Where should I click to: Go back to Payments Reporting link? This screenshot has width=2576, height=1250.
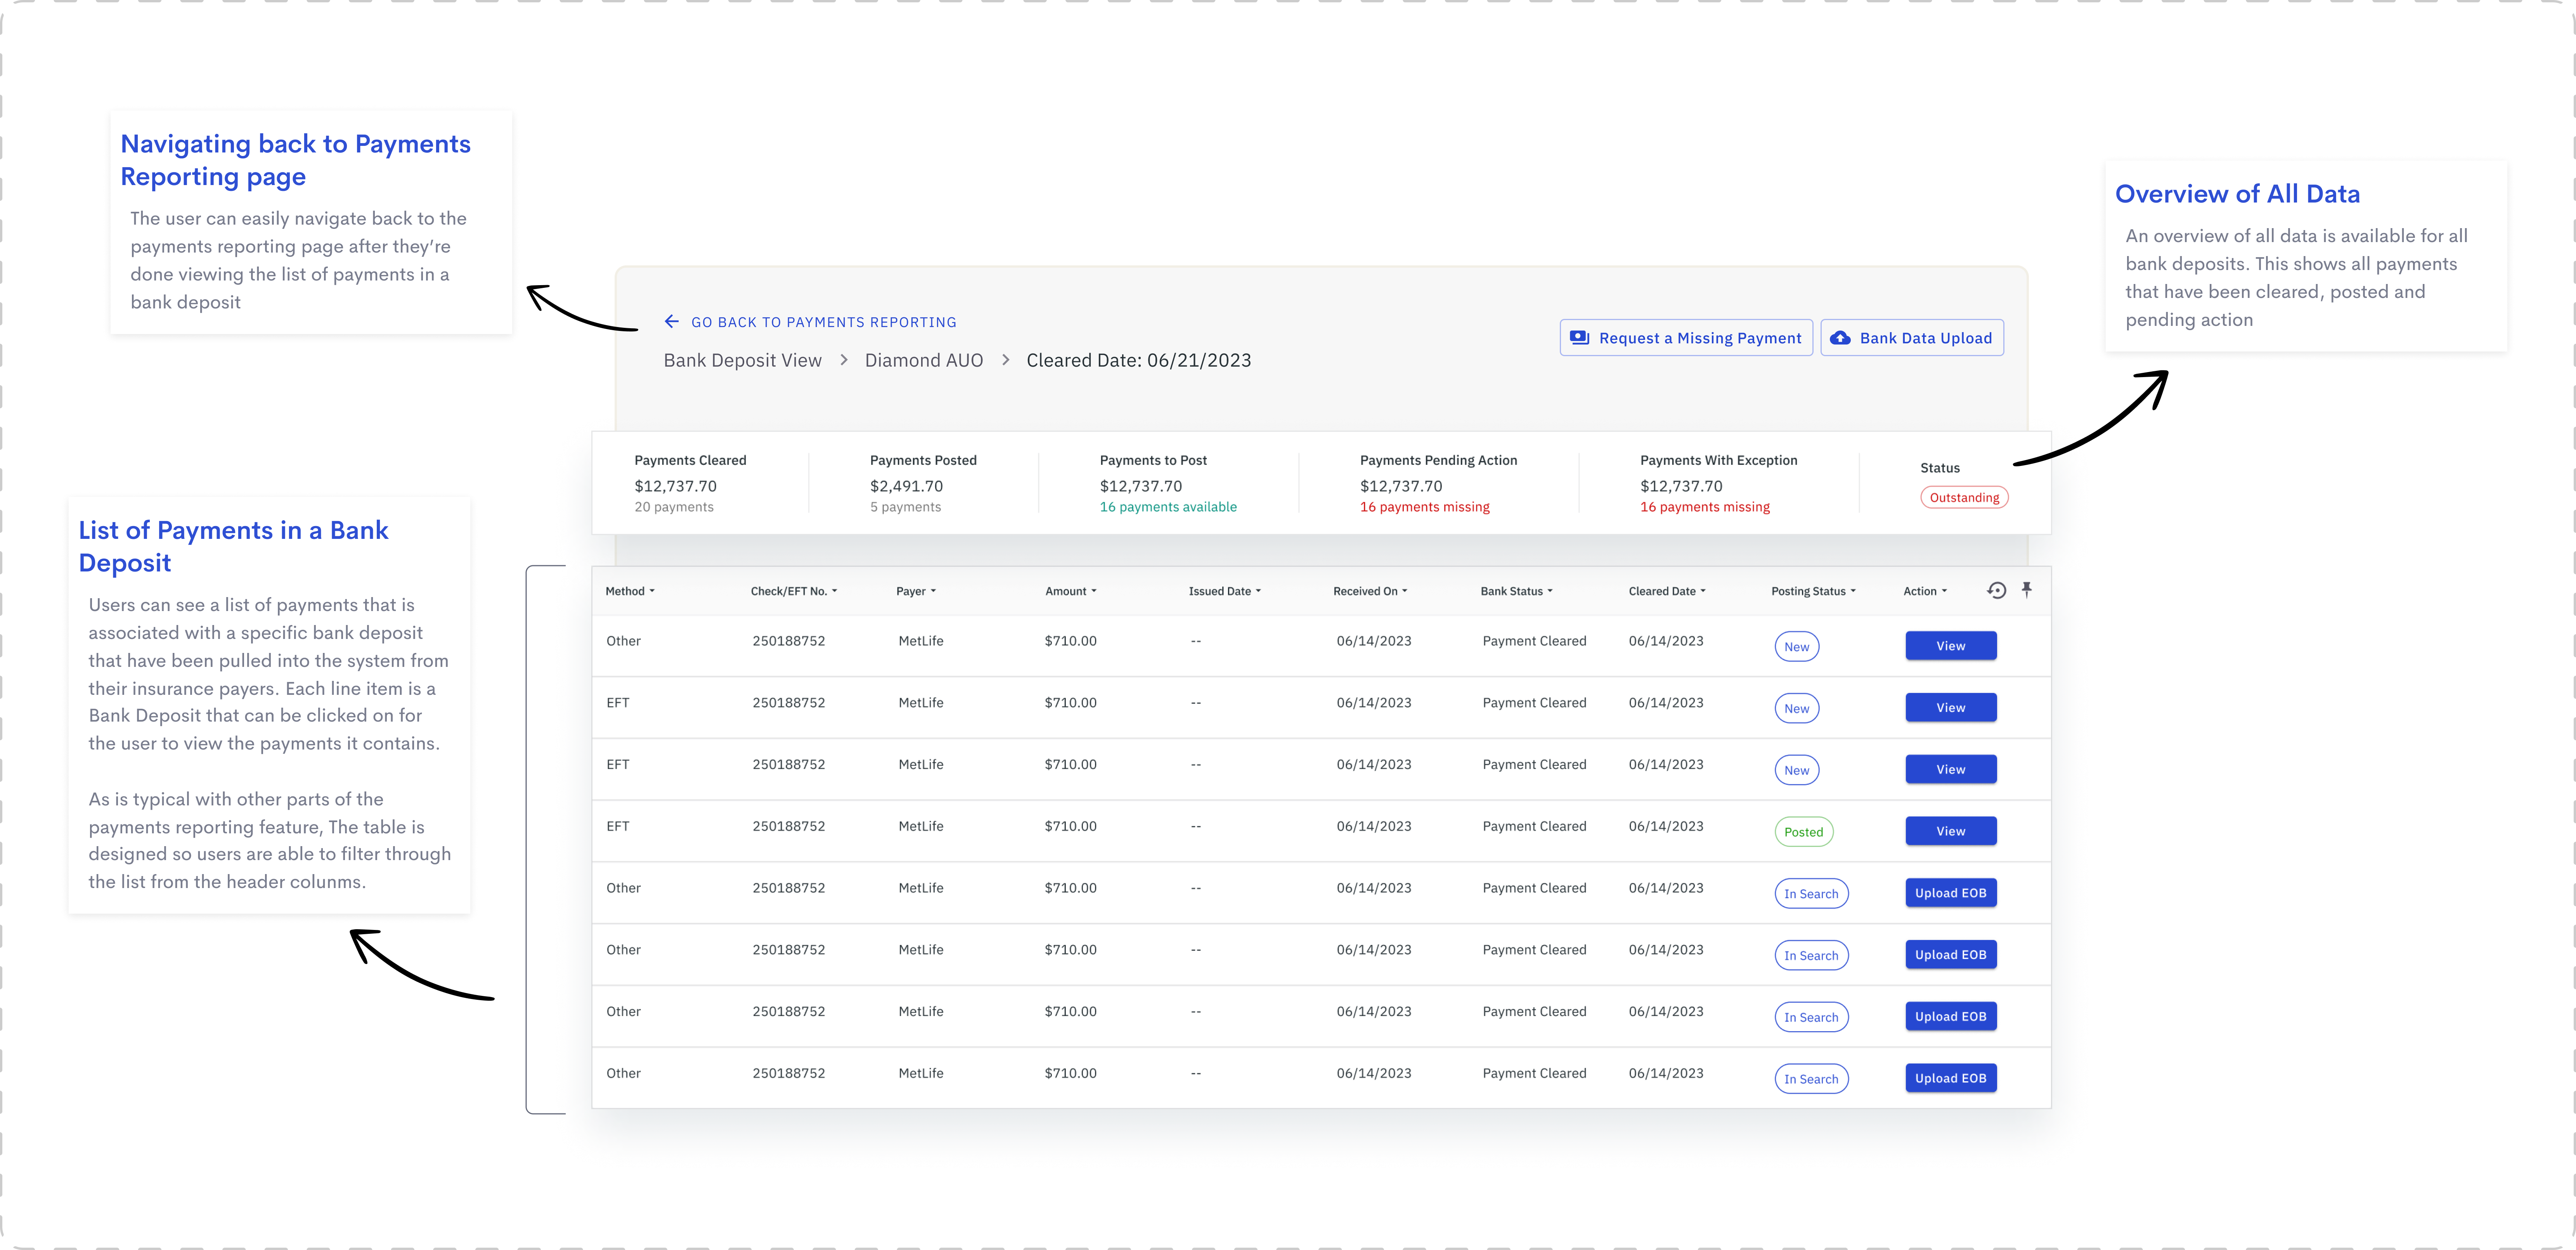pyautogui.click(x=823, y=322)
